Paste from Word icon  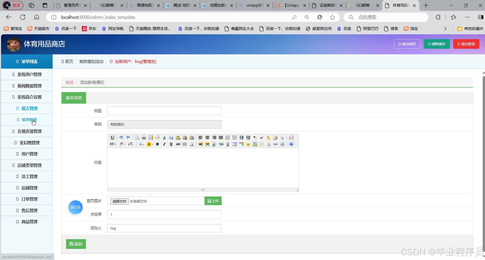coord(192,138)
